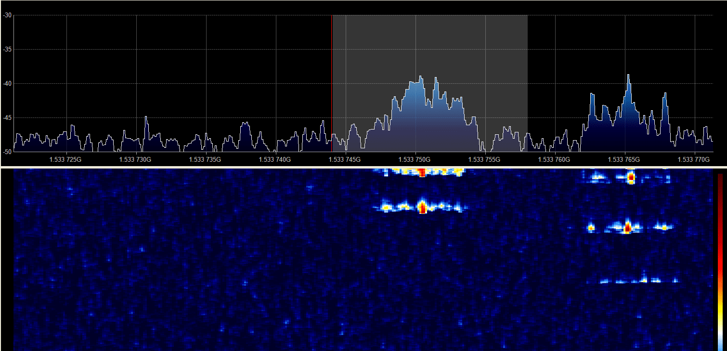Click the -50 dB scale label
This screenshot has width=727, height=351.
click(7, 152)
